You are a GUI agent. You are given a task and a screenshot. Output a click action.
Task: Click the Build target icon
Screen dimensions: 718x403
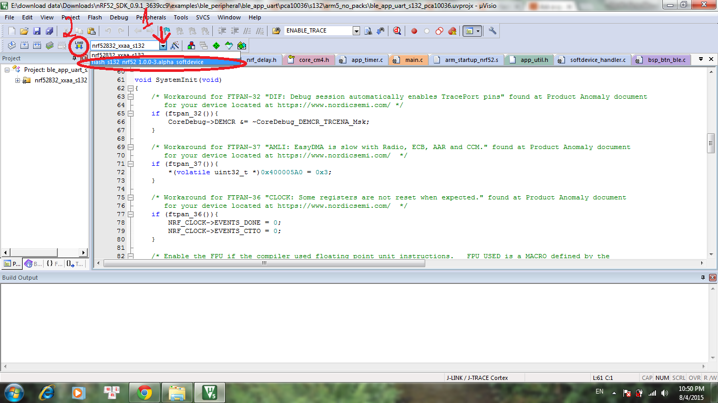24,46
